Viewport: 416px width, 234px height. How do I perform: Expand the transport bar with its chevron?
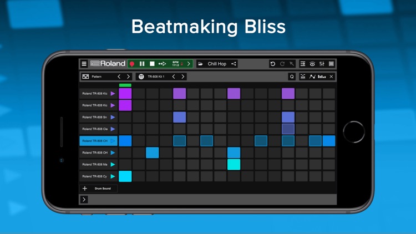[189, 64]
